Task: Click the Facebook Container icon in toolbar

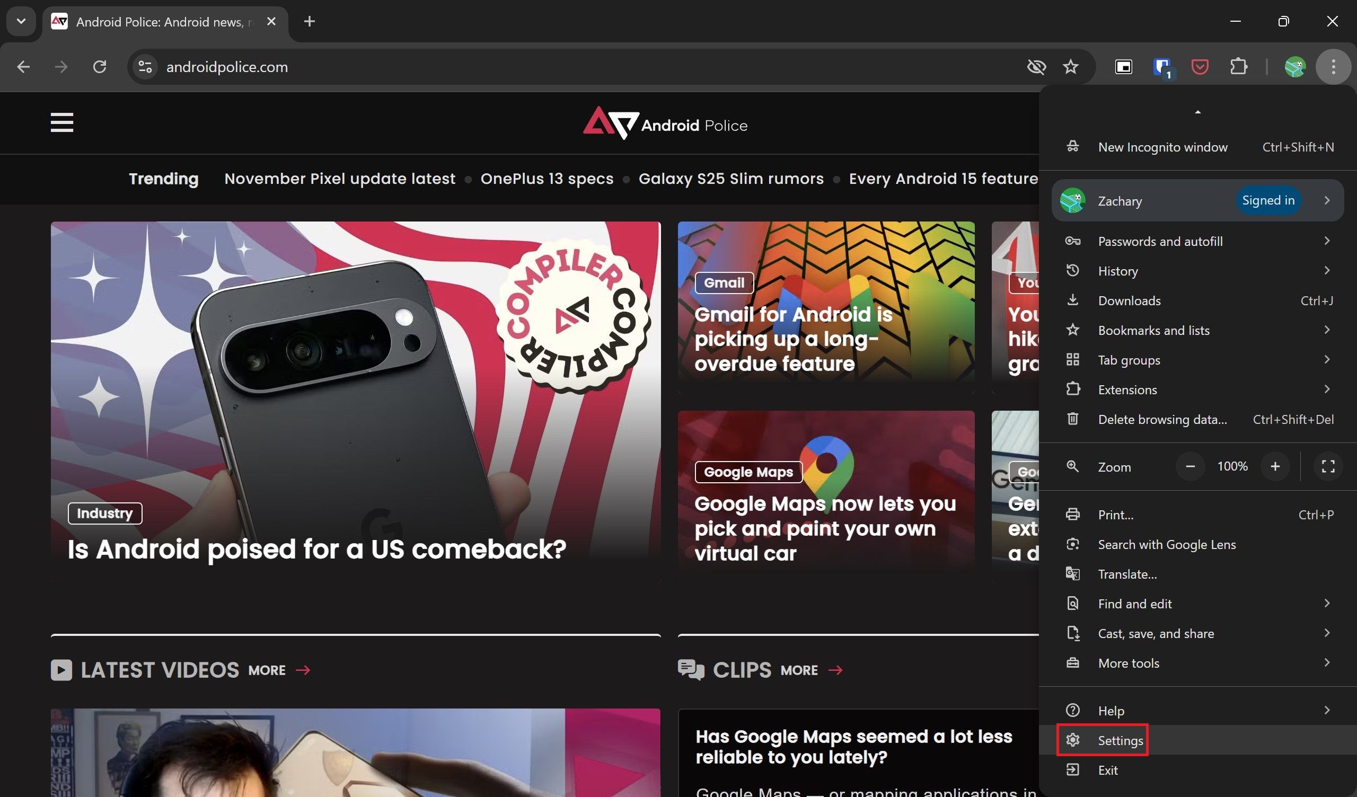Action: click(x=1165, y=66)
